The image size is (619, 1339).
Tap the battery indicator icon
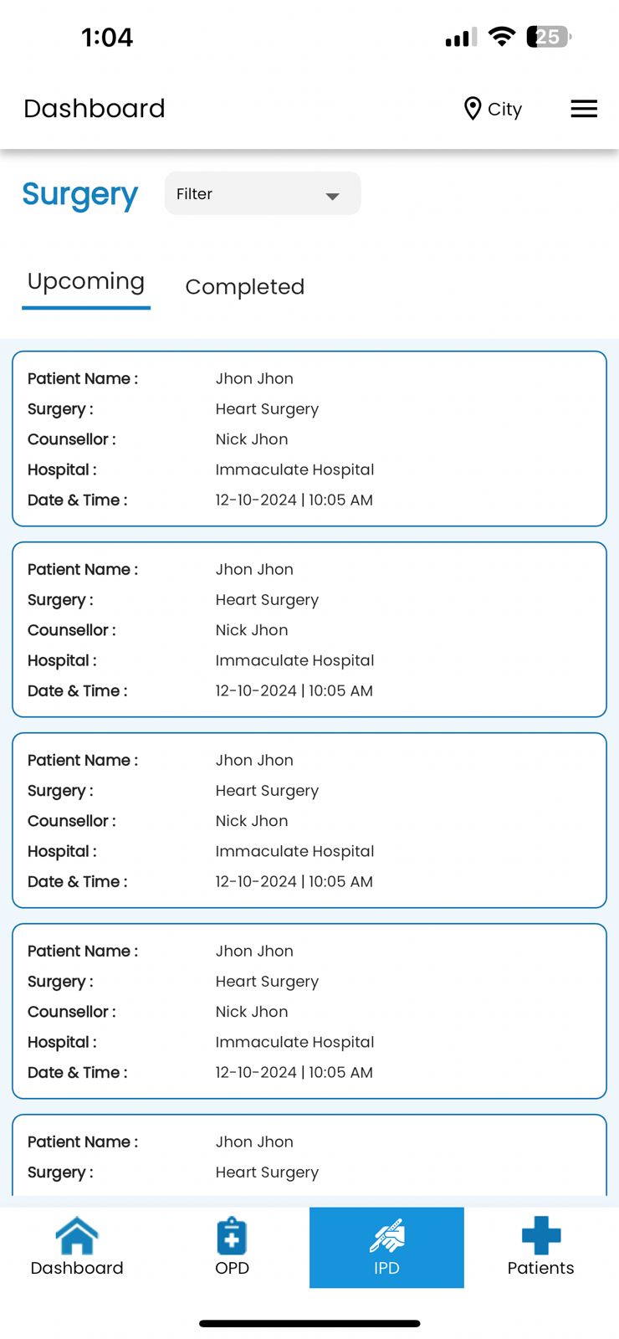(x=549, y=37)
